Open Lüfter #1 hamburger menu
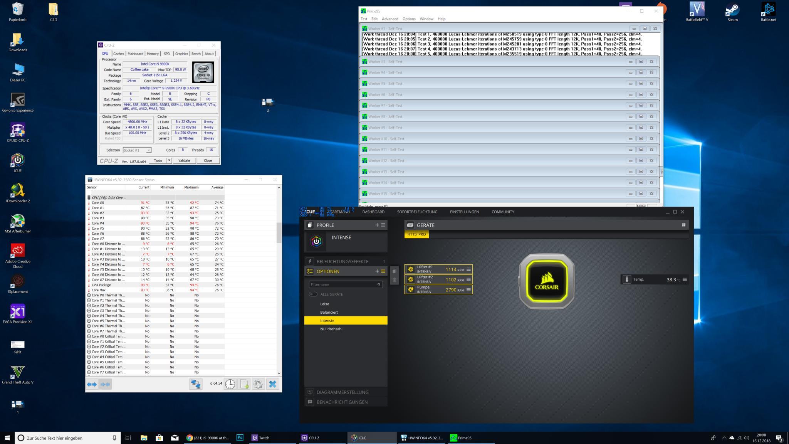The height and width of the screenshot is (444, 789). point(468,269)
